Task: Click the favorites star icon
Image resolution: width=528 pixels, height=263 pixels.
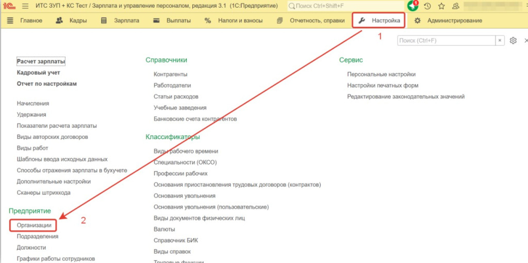Action: (x=442, y=6)
